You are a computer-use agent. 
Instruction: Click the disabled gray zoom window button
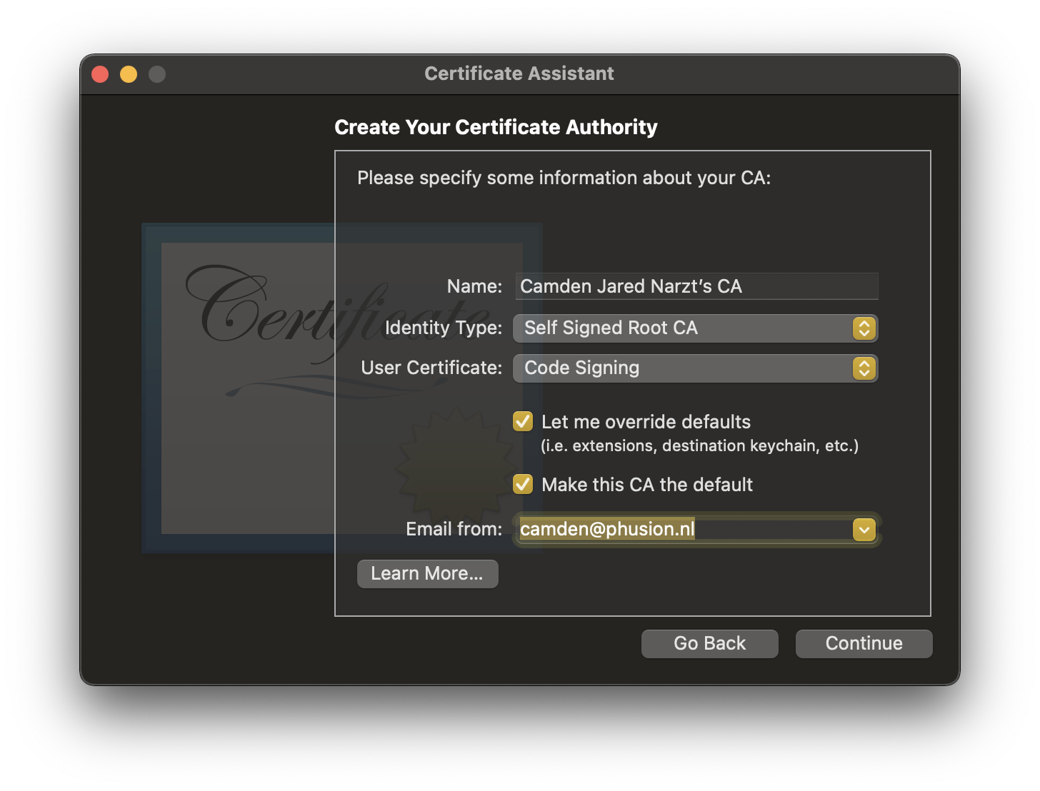click(x=157, y=74)
